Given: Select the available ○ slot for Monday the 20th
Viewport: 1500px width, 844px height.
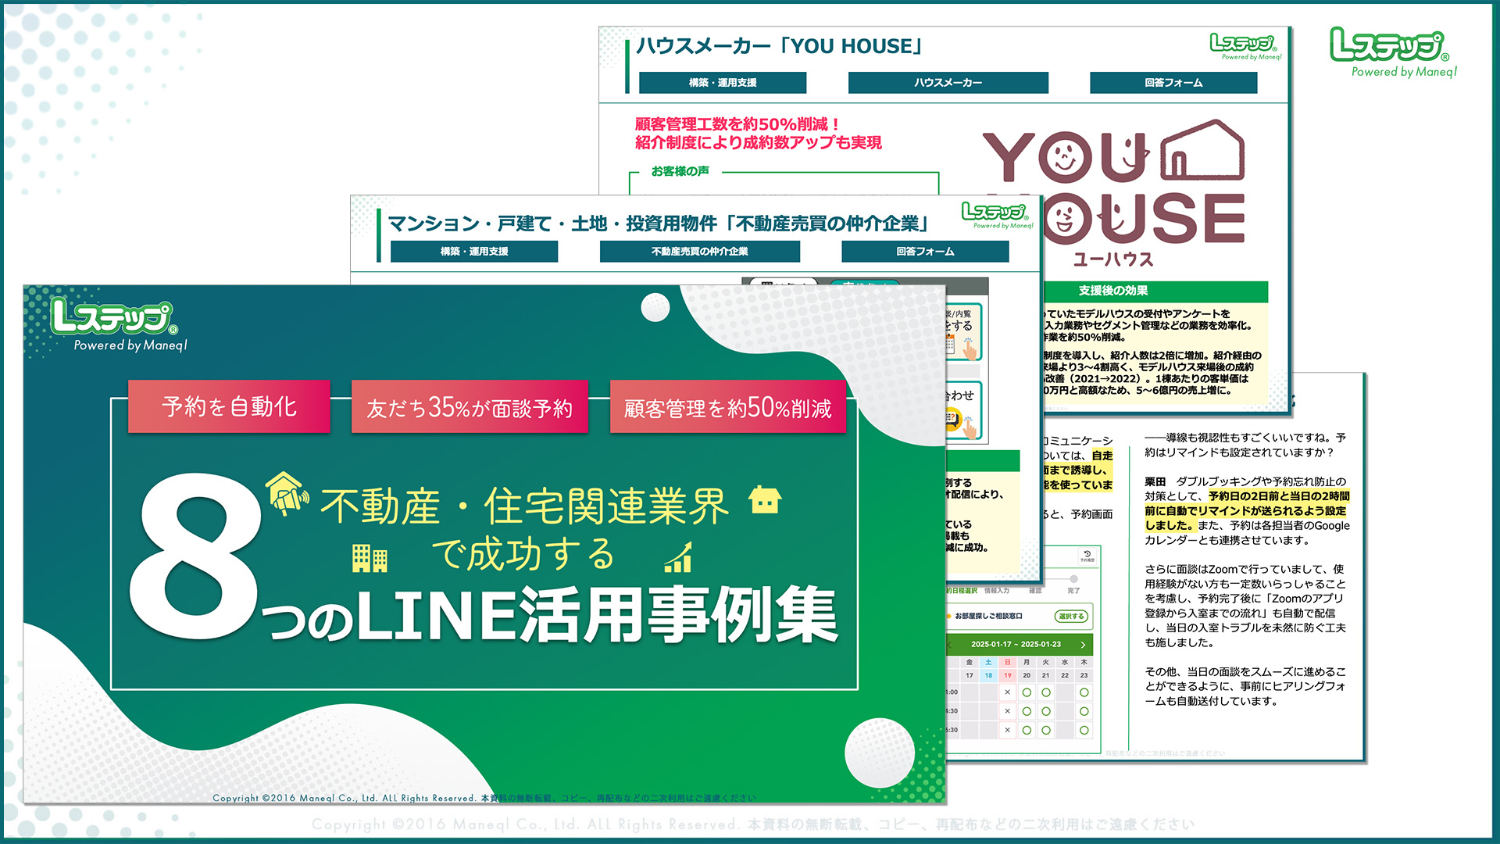Looking at the screenshot, I should (x=1027, y=692).
